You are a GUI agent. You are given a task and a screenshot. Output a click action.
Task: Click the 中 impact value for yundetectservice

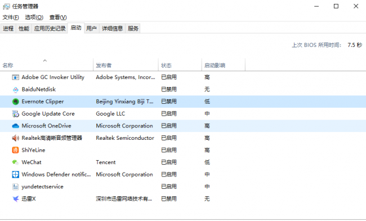(x=207, y=187)
